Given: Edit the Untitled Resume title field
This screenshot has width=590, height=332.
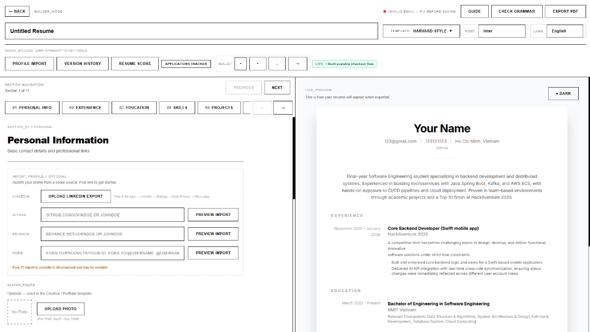Looking at the screenshot, I should [191, 31].
